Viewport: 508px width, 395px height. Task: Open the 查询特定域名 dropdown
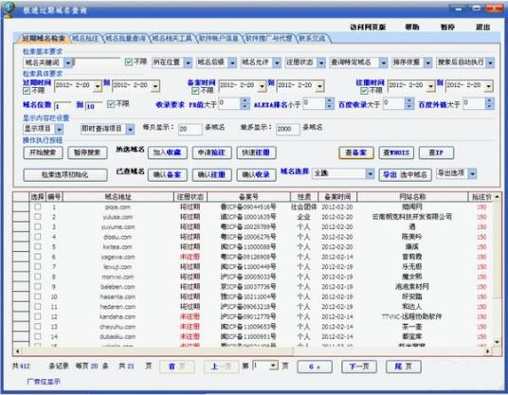383,63
